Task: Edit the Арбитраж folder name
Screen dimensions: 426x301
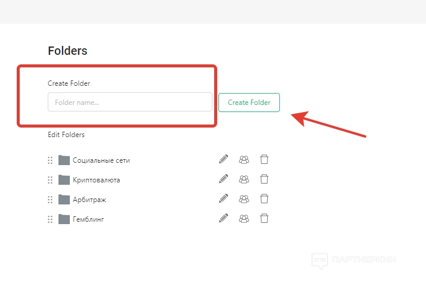Action: (x=224, y=198)
